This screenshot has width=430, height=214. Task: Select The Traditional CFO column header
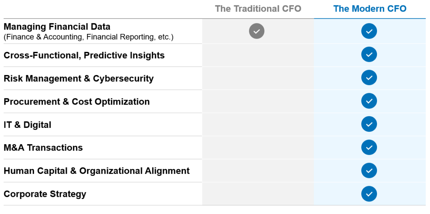coord(258,9)
